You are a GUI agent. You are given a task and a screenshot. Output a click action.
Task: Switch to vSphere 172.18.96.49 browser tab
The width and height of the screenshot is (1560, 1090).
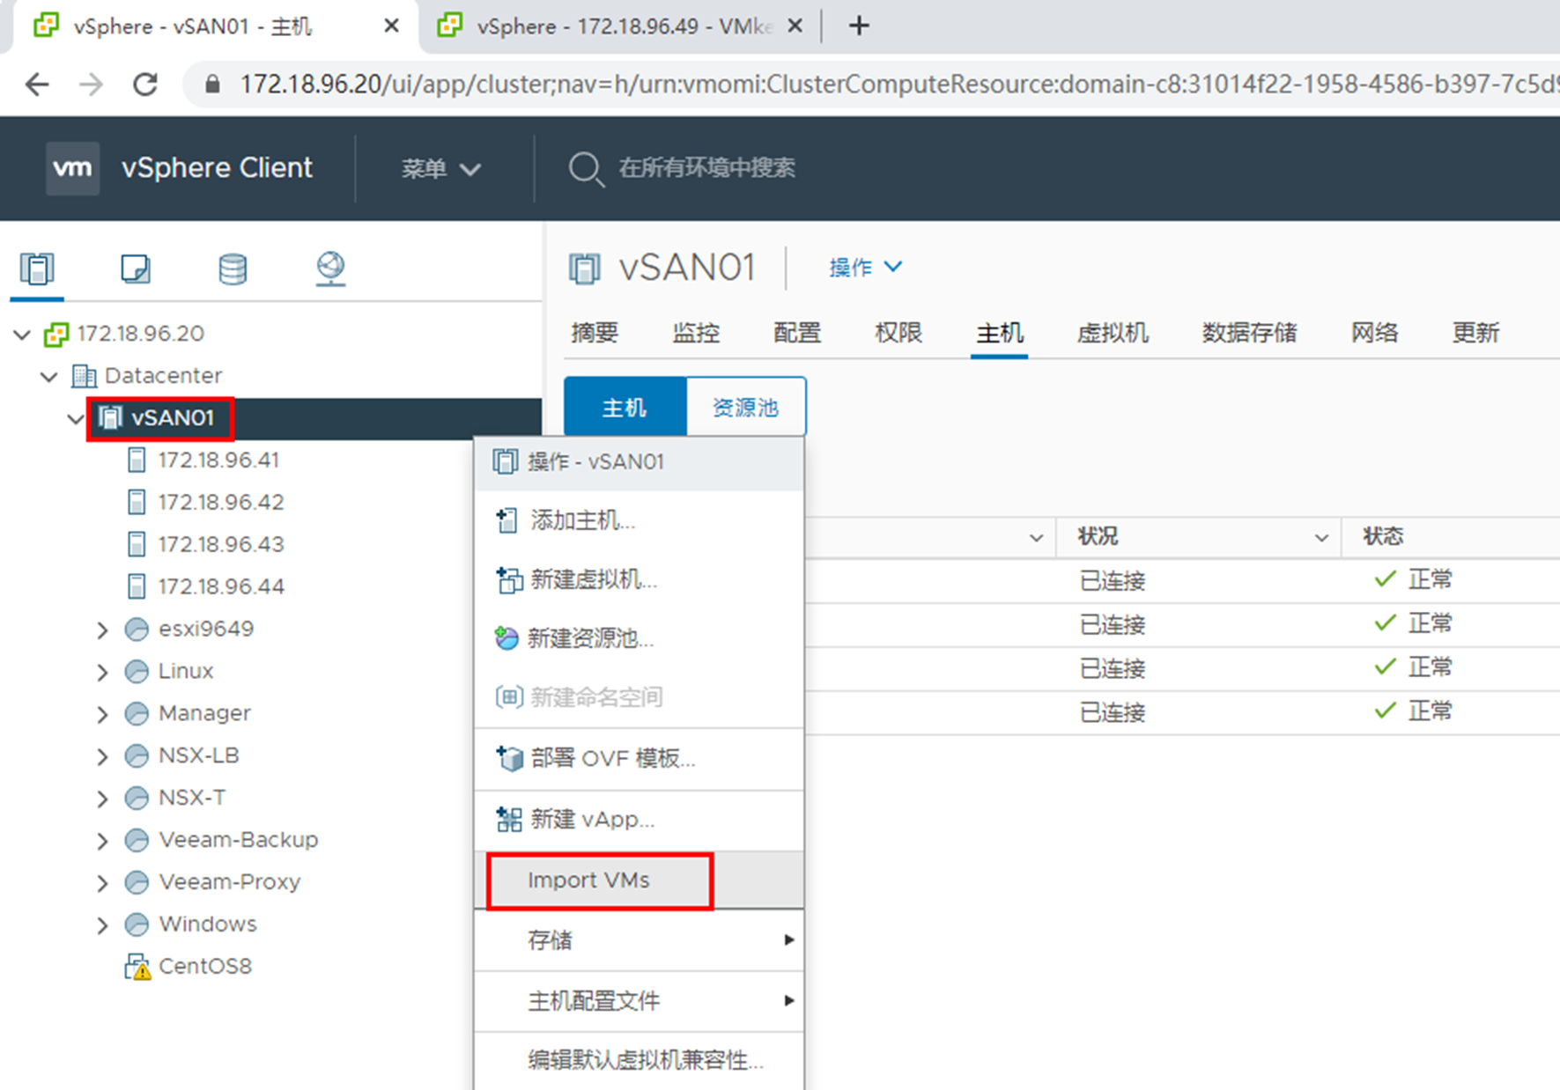621,26
